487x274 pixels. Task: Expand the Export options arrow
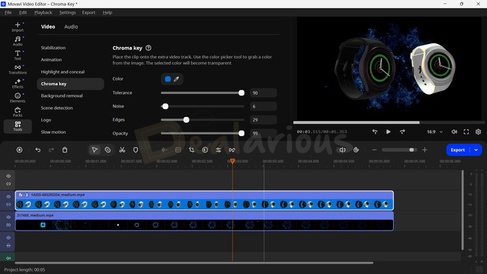[x=476, y=150]
